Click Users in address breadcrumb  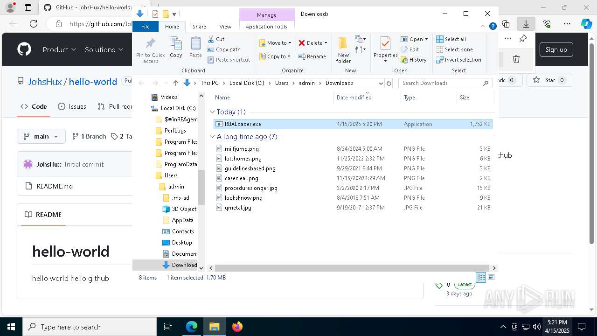[281, 83]
